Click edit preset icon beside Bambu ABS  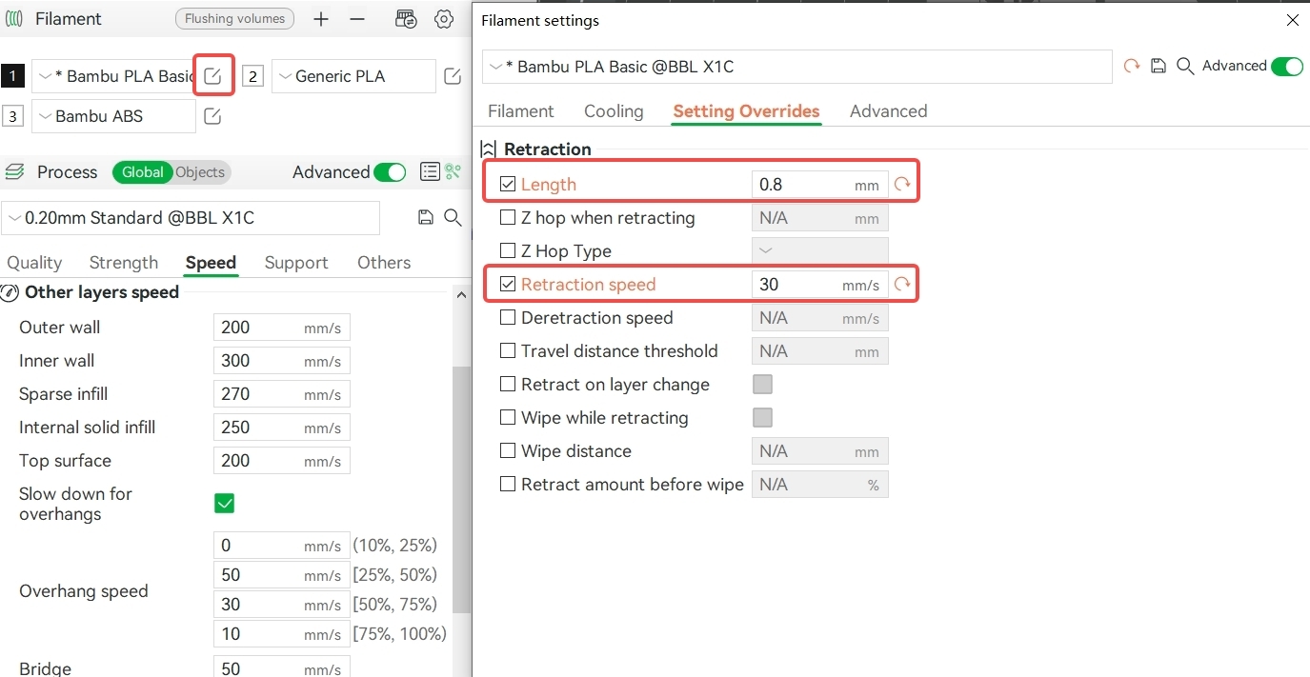pos(213,116)
